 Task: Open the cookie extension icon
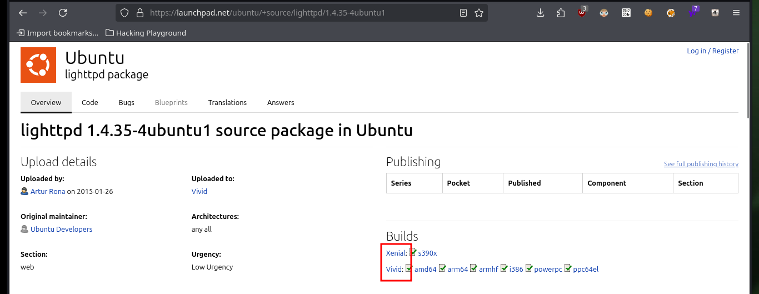[x=648, y=13]
